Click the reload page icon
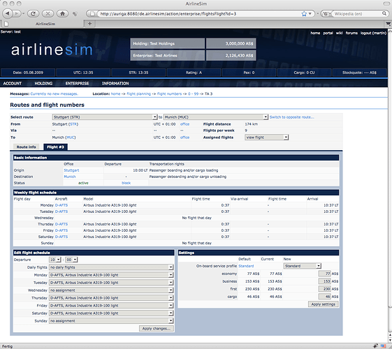 pyautogui.click(x=33, y=13)
